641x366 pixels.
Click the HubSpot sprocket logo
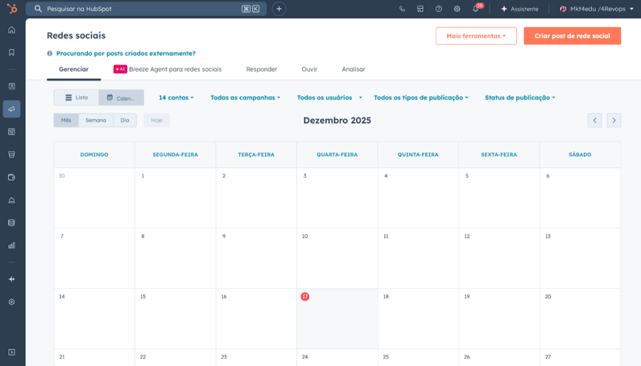click(x=12, y=8)
